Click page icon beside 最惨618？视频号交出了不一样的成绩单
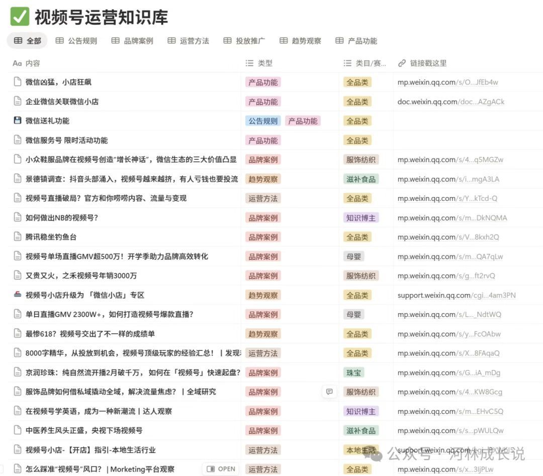The height and width of the screenshot is (476, 543). pyautogui.click(x=17, y=333)
